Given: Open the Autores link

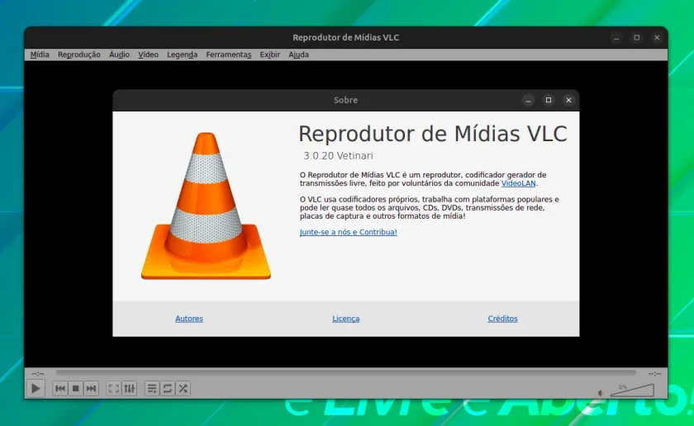Looking at the screenshot, I should tap(189, 319).
